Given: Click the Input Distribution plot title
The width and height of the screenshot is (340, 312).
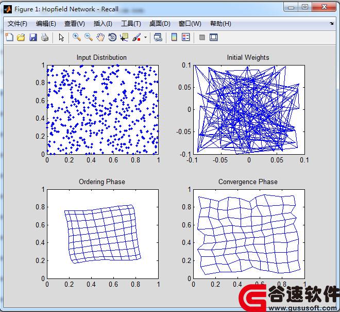Looking at the screenshot, I should click(x=101, y=58).
